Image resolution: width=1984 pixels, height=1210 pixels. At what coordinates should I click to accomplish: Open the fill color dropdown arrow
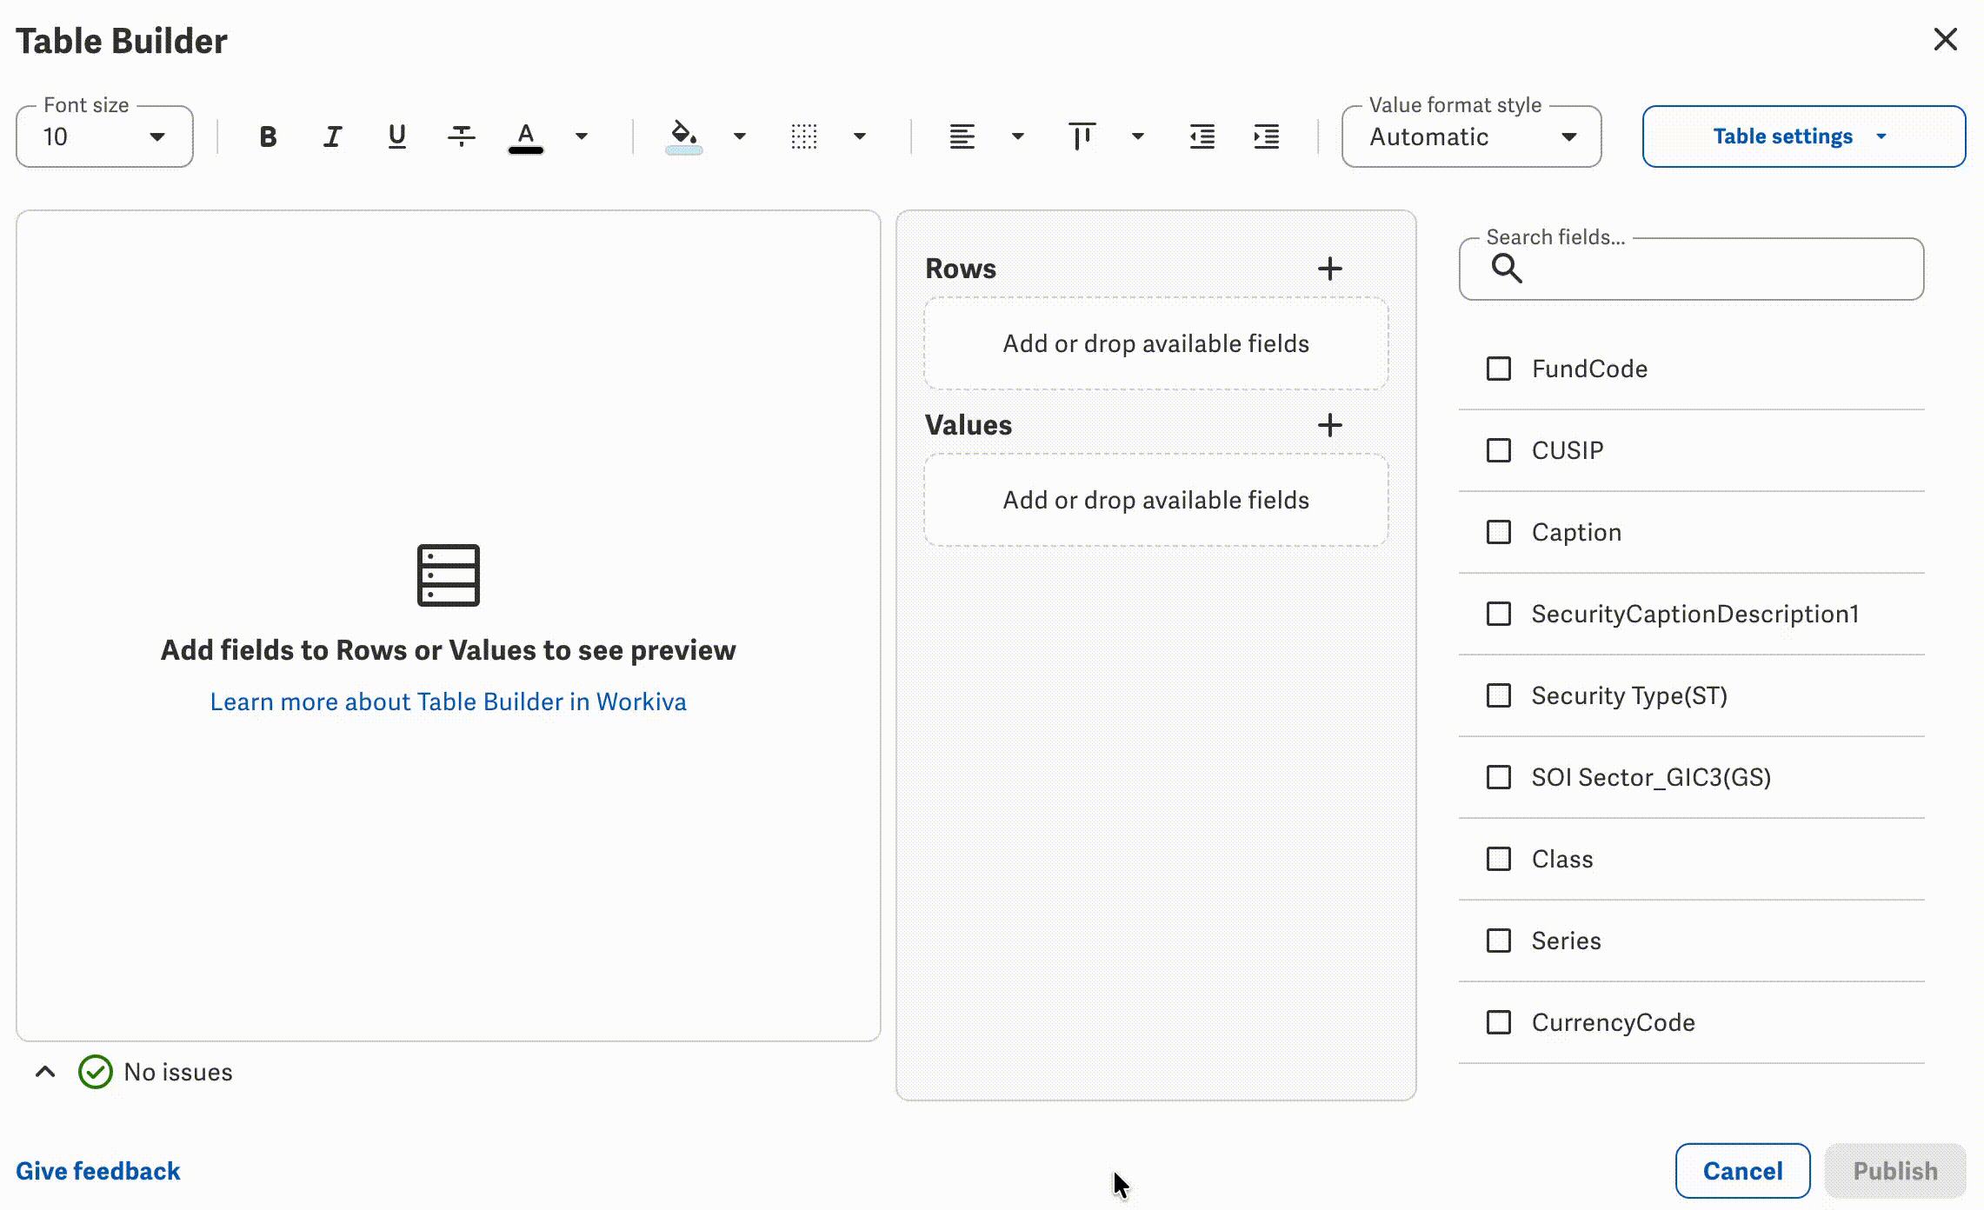740,136
